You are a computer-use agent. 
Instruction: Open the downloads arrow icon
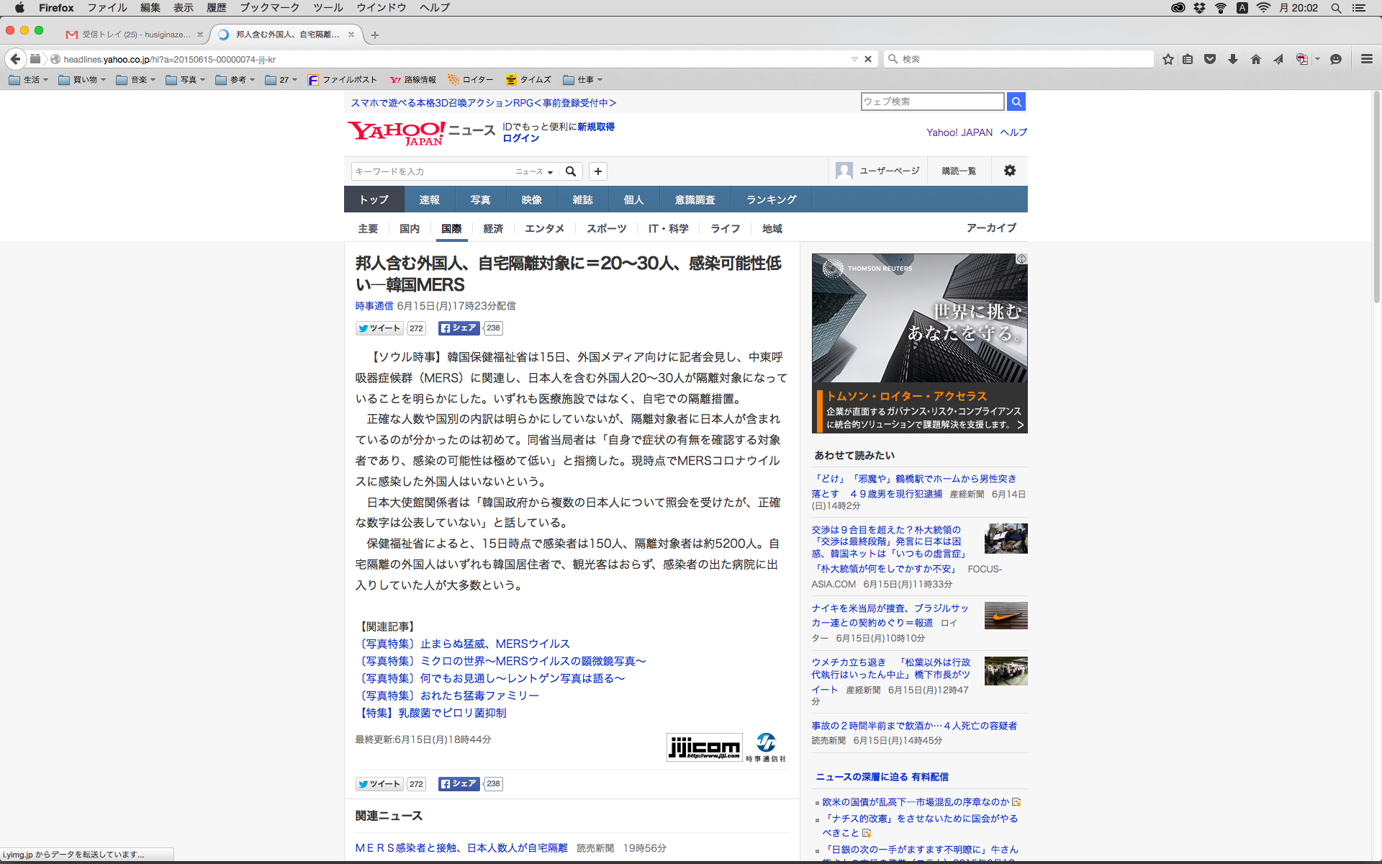pos(1233,59)
